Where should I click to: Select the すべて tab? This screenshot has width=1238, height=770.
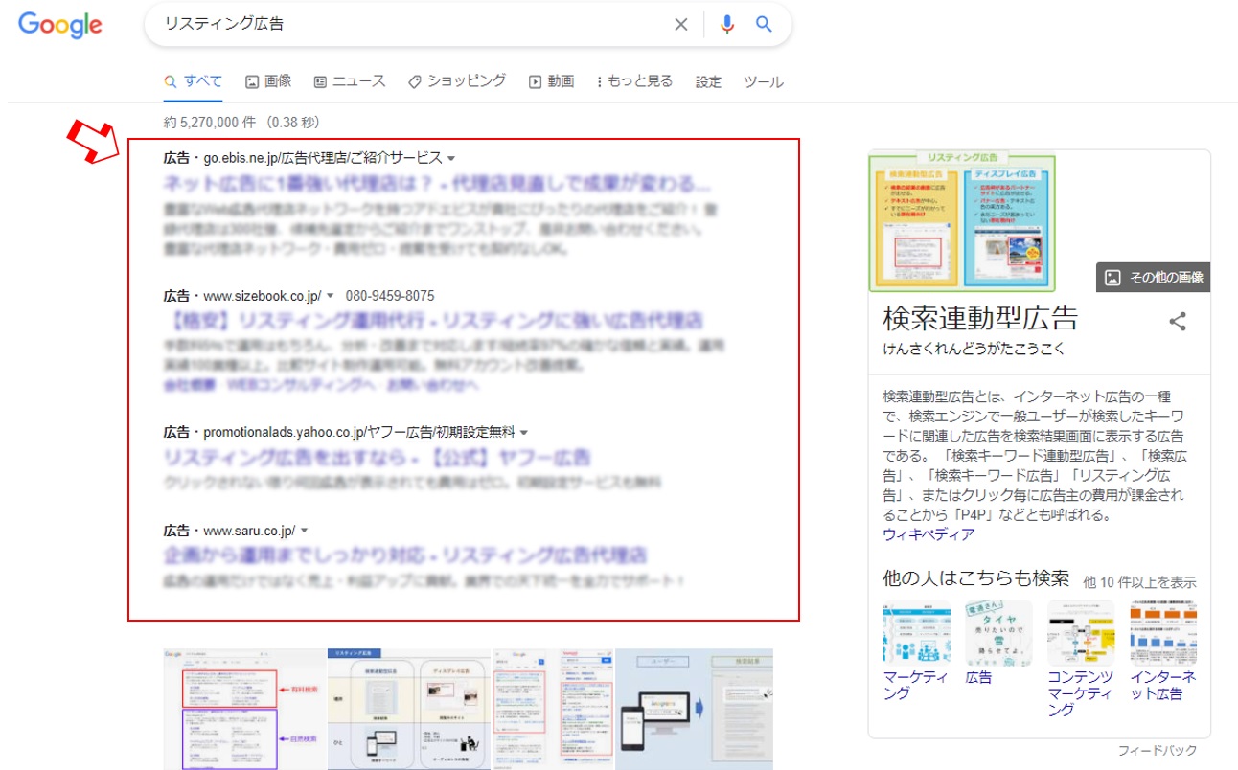pyautogui.click(x=194, y=81)
